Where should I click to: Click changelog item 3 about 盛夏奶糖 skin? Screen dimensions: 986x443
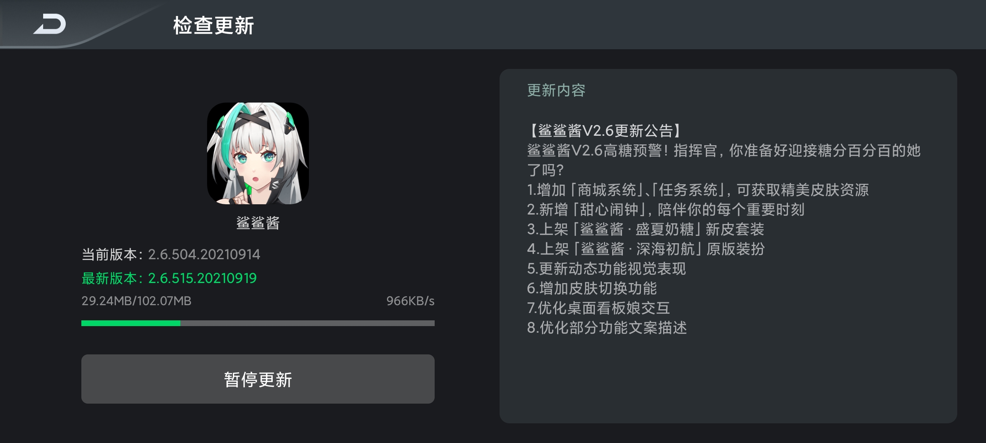[645, 229]
